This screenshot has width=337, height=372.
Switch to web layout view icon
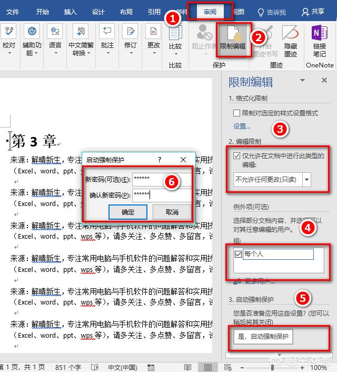[228, 367]
